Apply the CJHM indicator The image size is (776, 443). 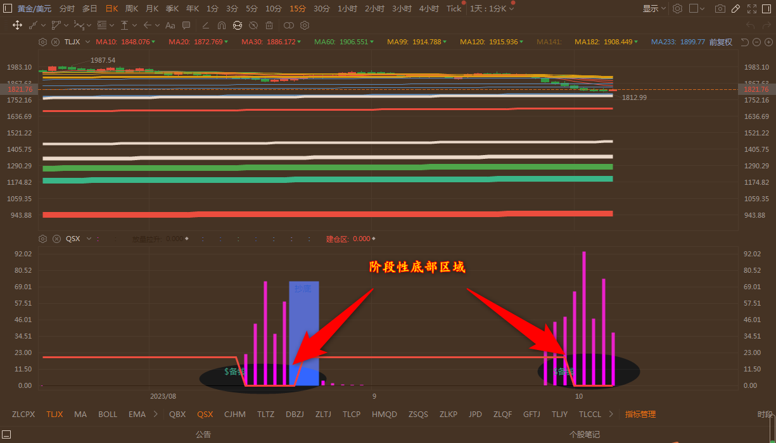235,415
